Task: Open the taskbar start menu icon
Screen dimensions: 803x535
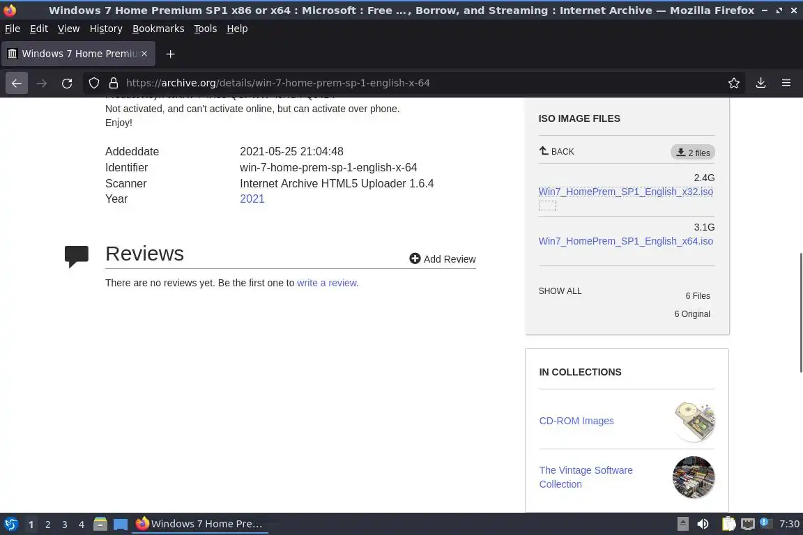Action: (x=10, y=525)
